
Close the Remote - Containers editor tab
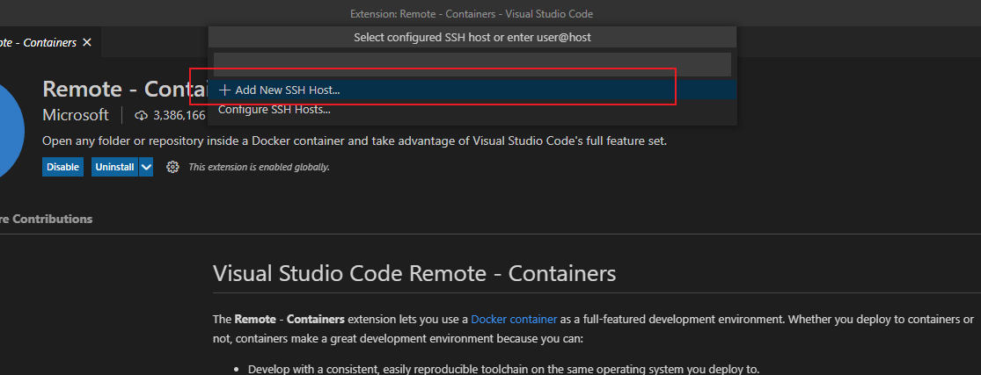(x=87, y=42)
